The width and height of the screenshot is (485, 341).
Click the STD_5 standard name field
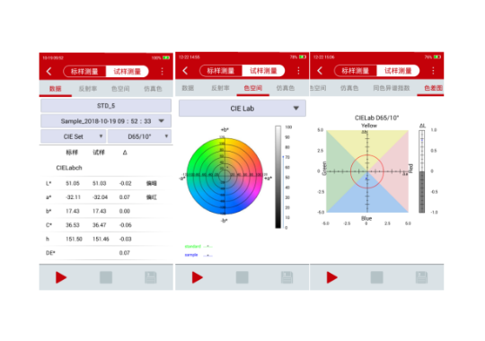[x=106, y=106]
